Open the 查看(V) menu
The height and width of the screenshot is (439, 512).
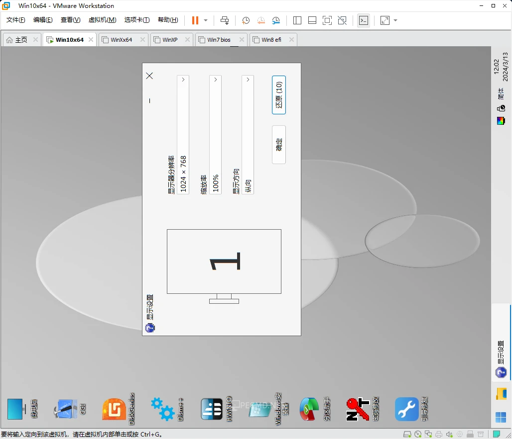point(71,20)
